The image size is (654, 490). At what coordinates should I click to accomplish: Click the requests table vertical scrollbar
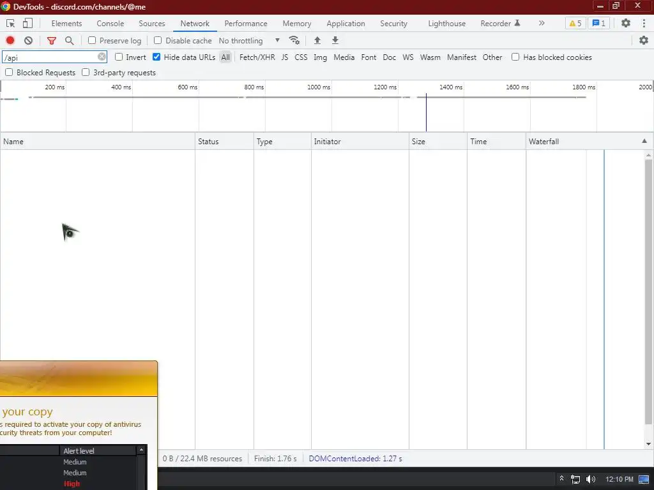click(x=649, y=292)
